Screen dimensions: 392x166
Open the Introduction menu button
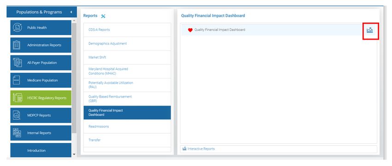tap(41, 150)
